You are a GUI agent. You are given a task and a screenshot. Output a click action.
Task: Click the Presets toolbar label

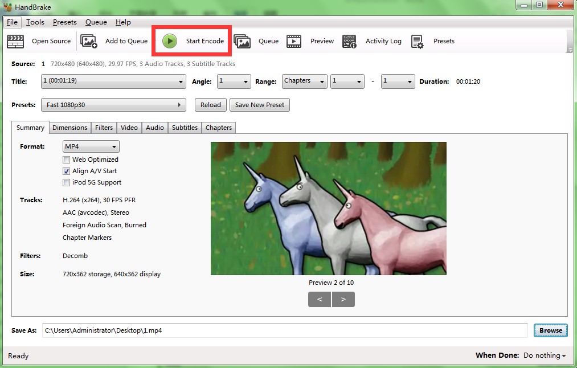click(444, 41)
